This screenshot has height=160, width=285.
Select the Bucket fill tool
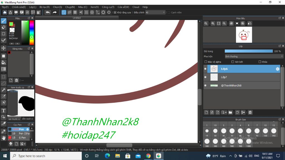point(4,62)
